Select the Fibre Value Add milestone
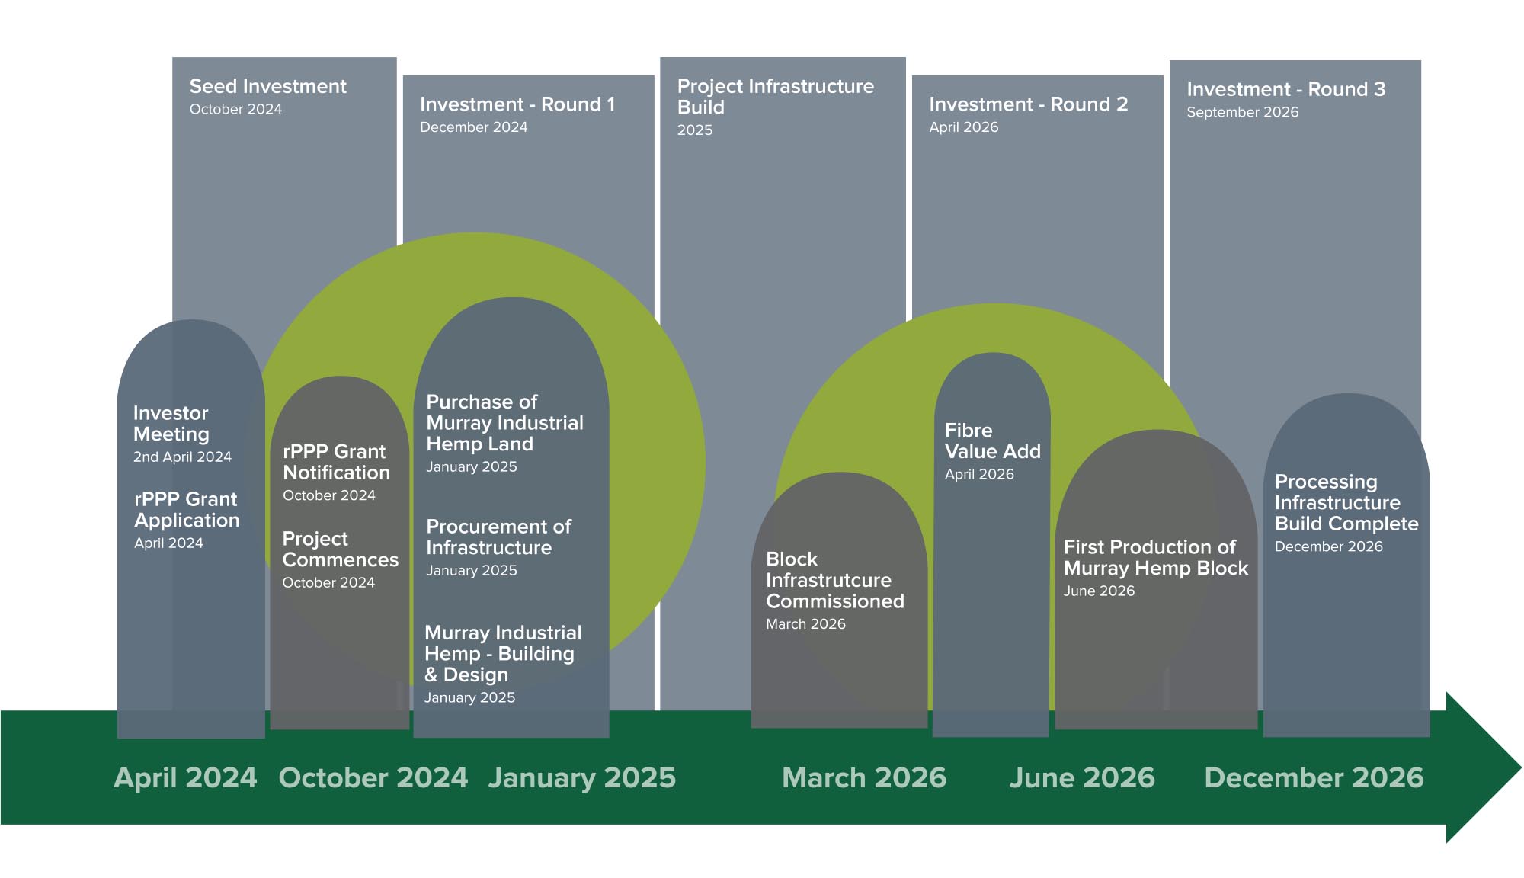1524x878 pixels. [x=991, y=441]
